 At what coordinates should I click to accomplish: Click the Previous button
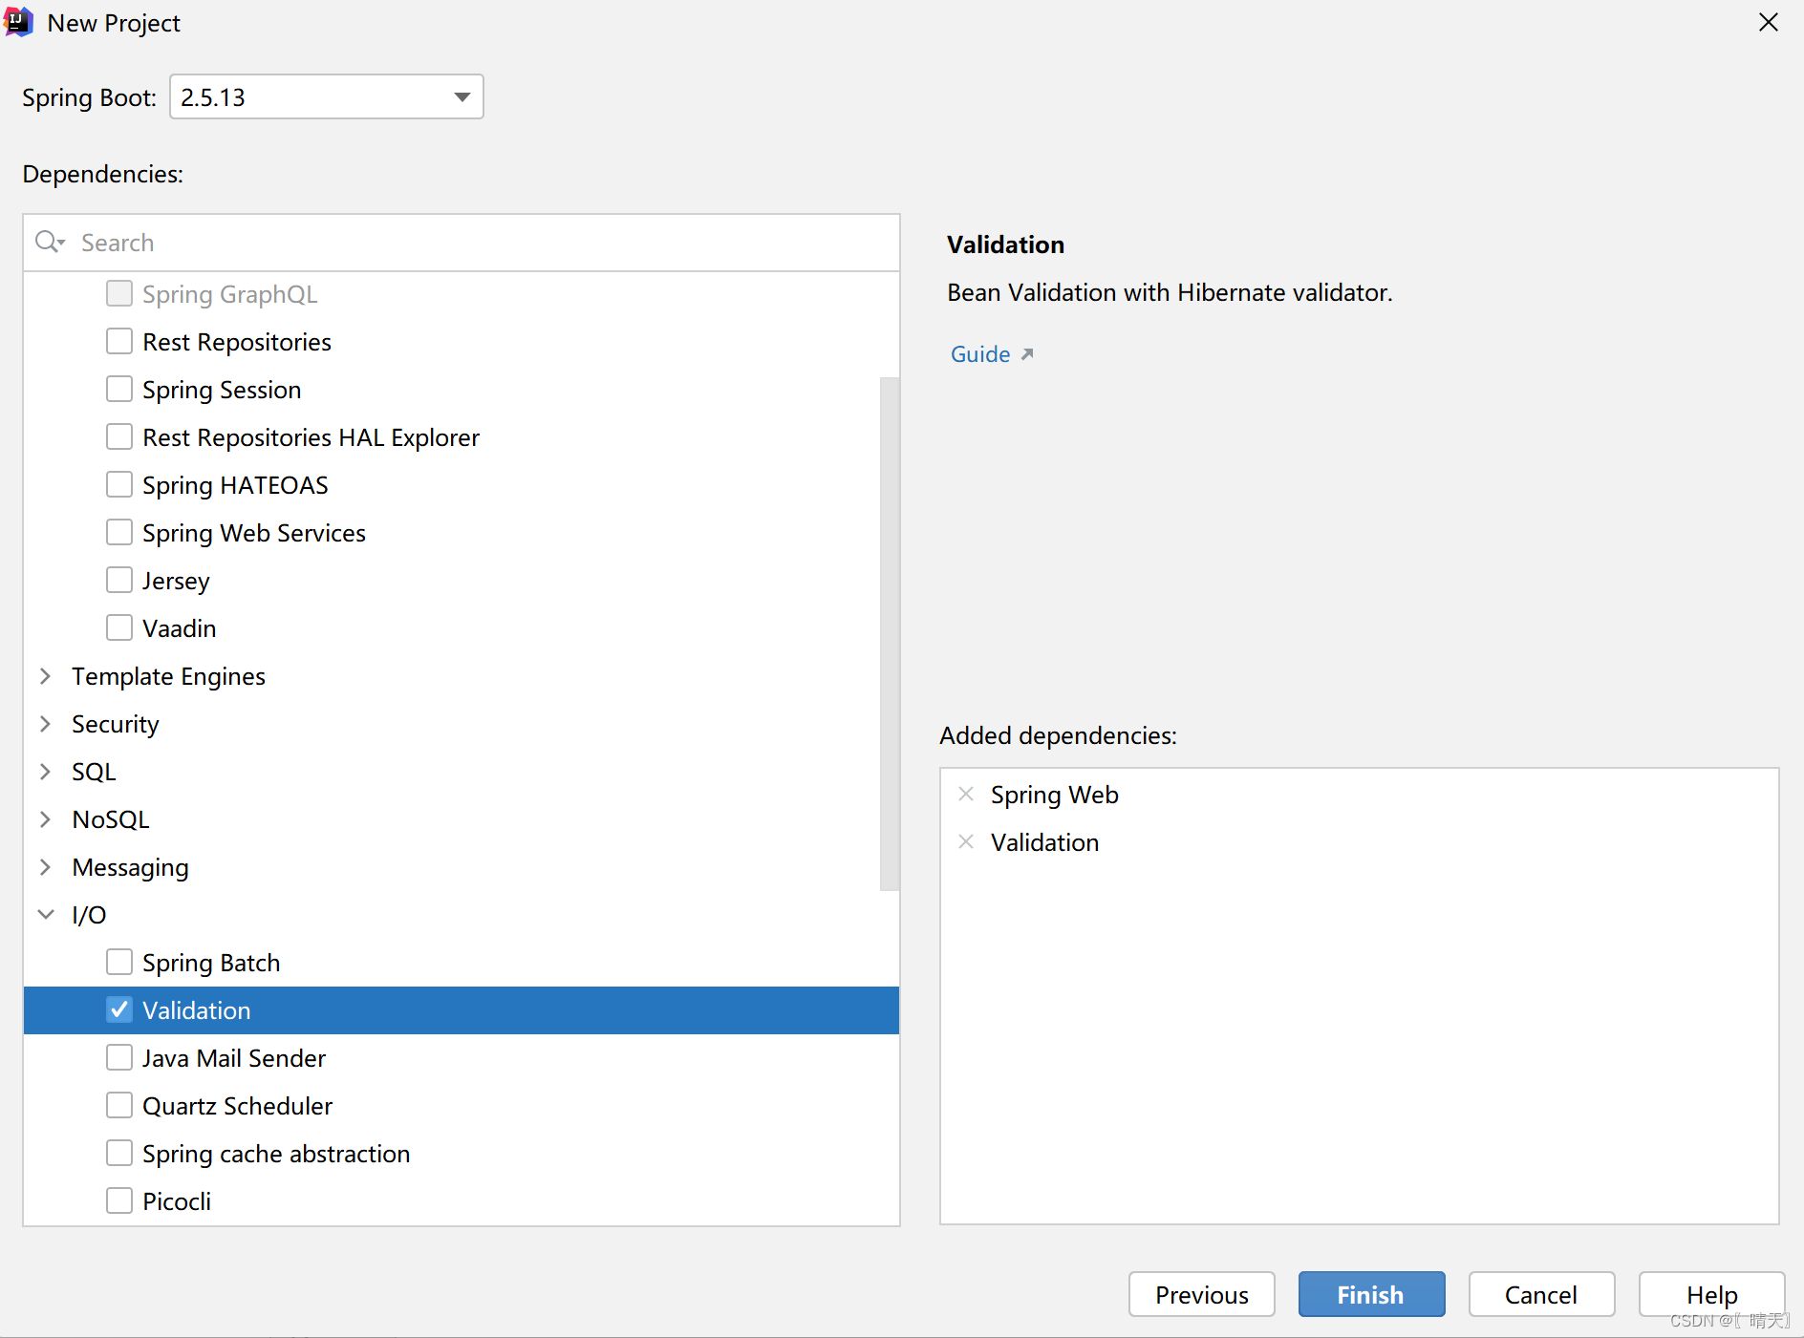[x=1201, y=1294]
